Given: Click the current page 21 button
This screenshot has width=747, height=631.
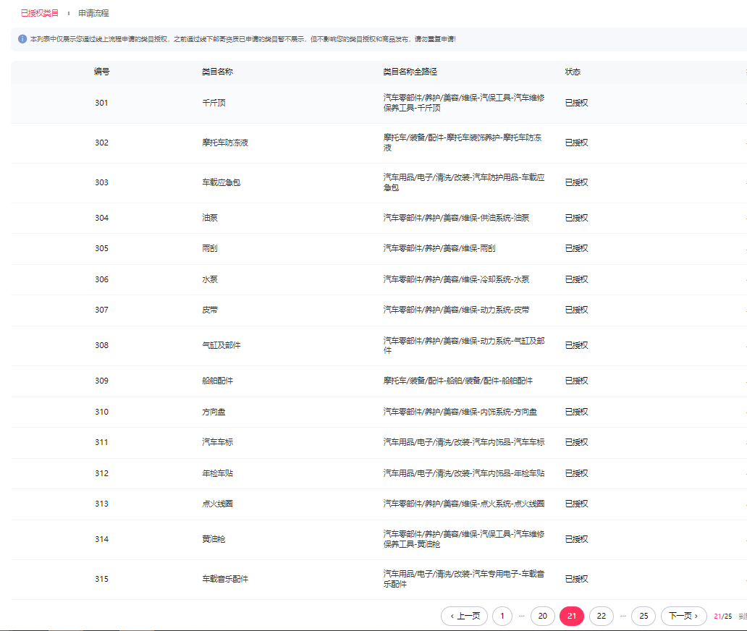Looking at the screenshot, I should pos(571,616).
